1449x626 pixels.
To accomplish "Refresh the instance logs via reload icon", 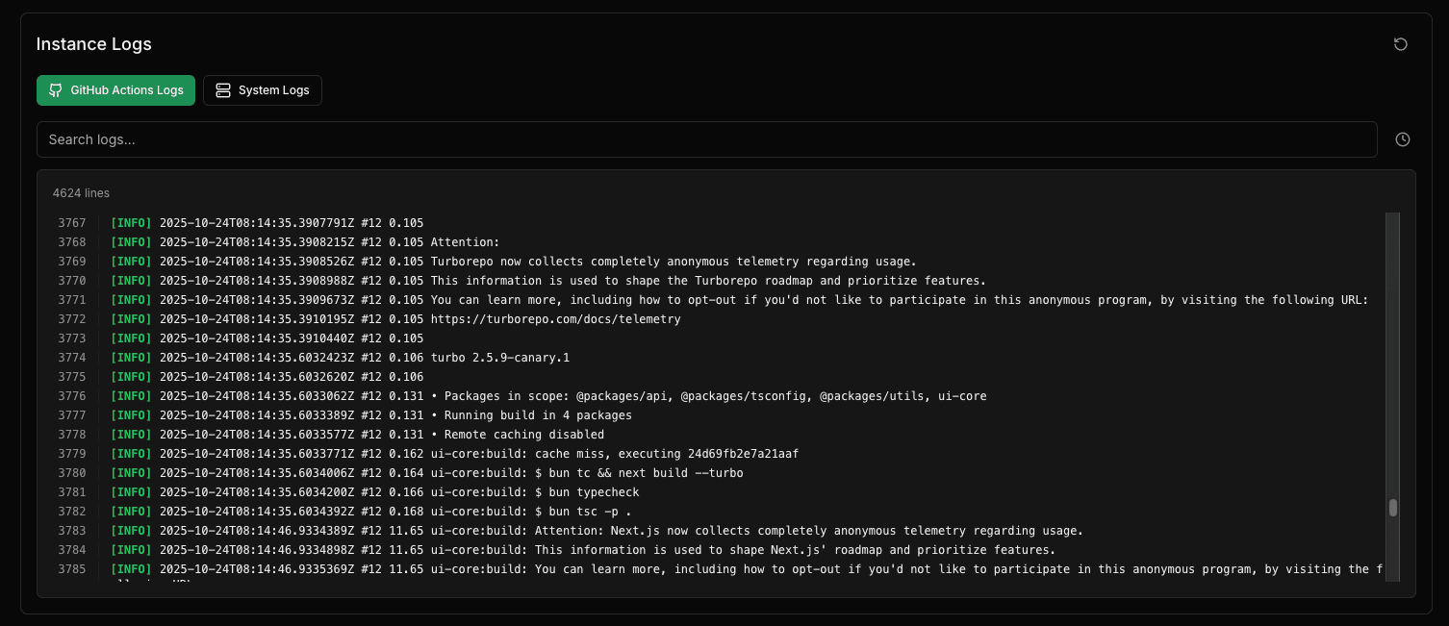I will coord(1400,43).
